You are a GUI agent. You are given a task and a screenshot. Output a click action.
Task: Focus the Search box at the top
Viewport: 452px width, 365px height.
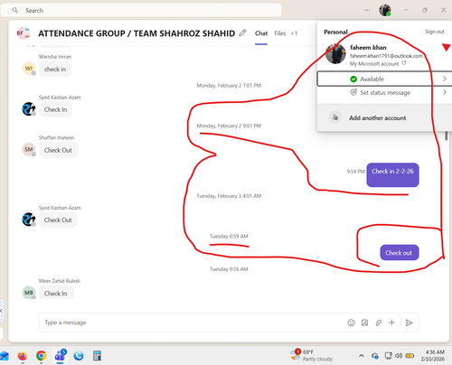[141, 10]
